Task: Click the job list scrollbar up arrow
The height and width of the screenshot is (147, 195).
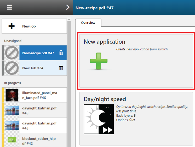Action: pyautogui.click(x=69, y=19)
